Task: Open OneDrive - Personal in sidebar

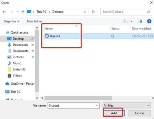Action: (x=20, y=84)
